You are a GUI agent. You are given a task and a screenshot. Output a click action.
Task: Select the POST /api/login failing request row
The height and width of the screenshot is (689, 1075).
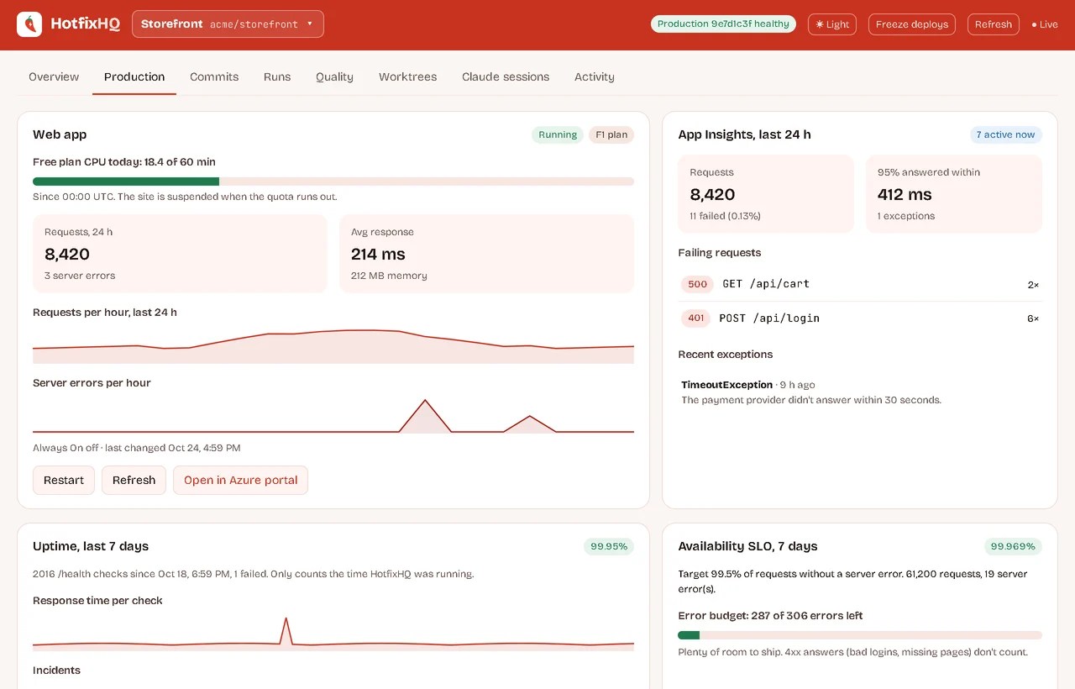(x=860, y=318)
